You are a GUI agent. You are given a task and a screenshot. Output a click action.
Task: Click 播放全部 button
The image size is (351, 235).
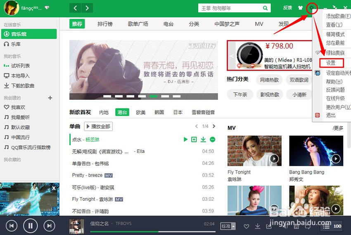pyautogui.click(x=98, y=126)
